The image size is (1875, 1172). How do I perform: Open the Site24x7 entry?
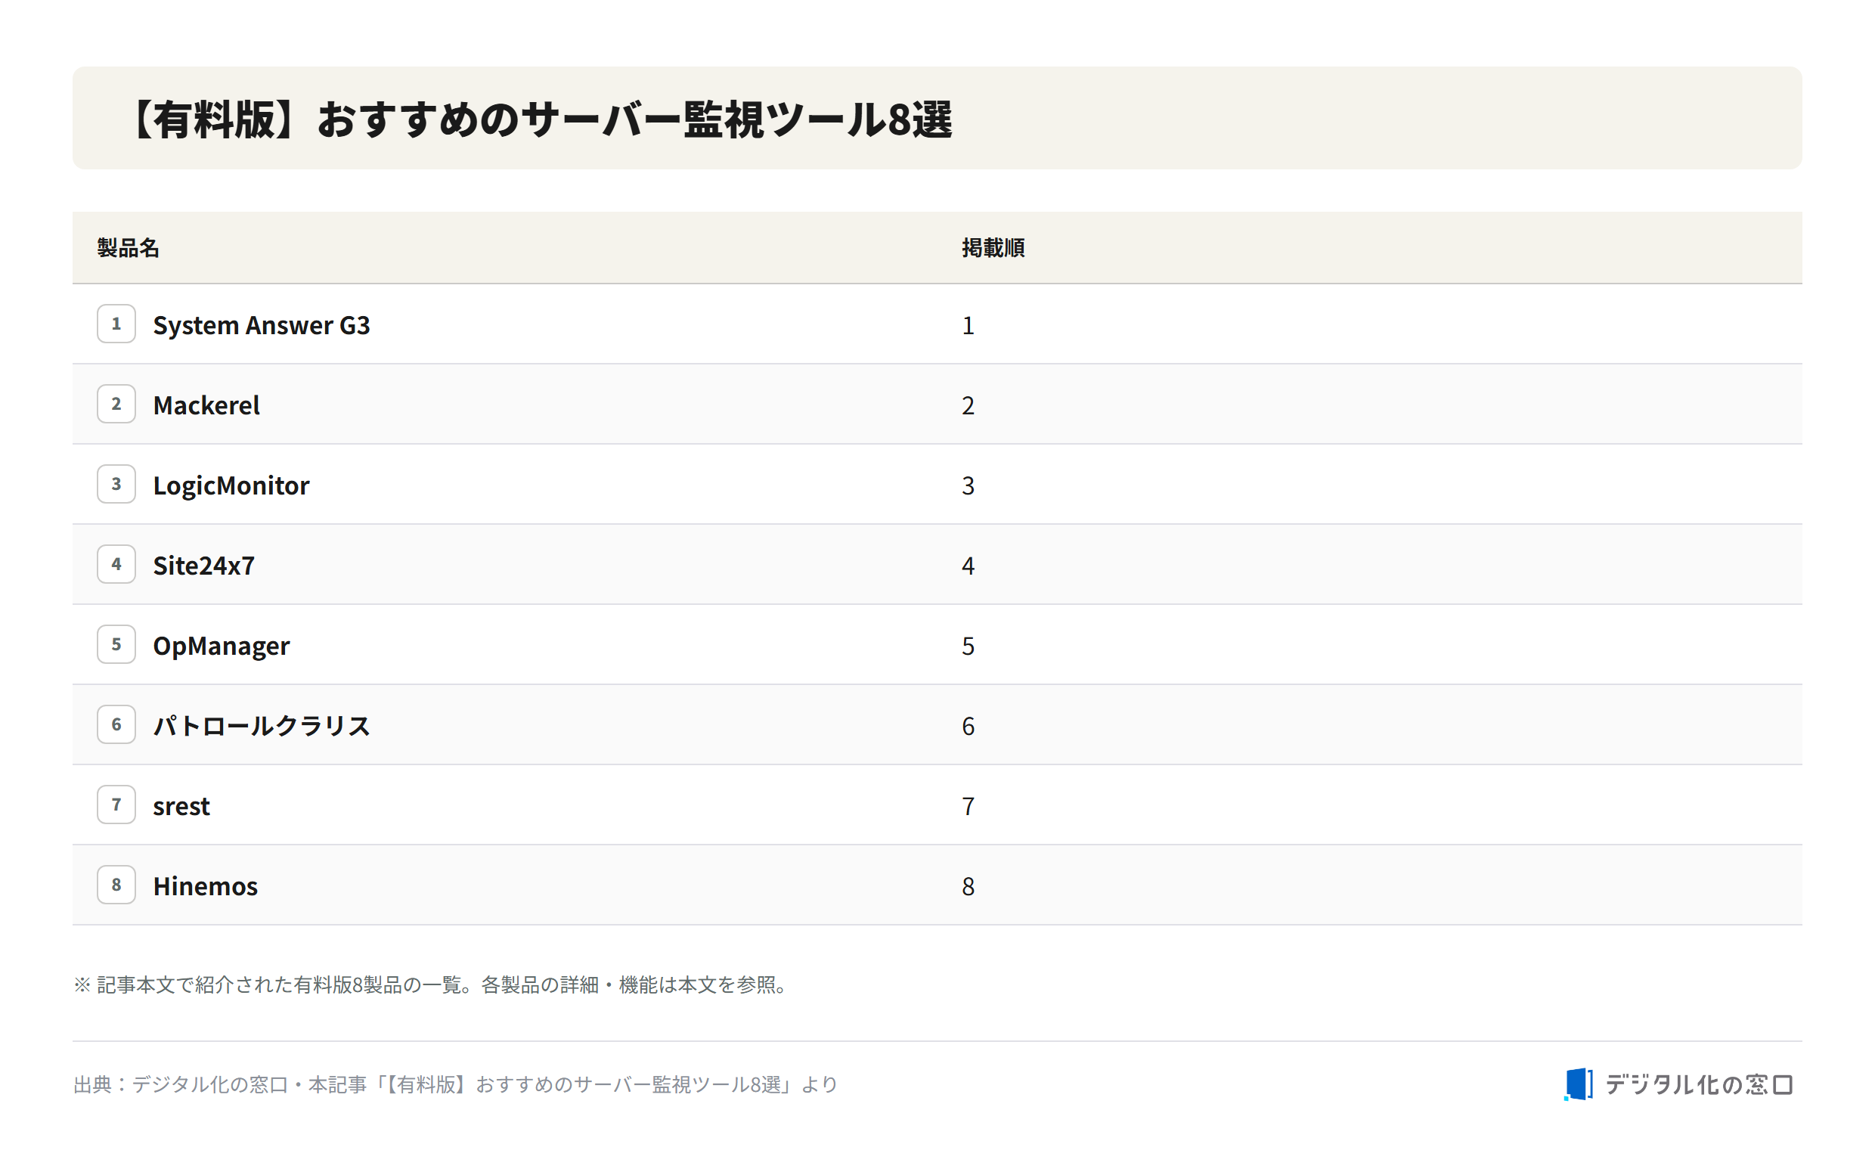coord(204,565)
